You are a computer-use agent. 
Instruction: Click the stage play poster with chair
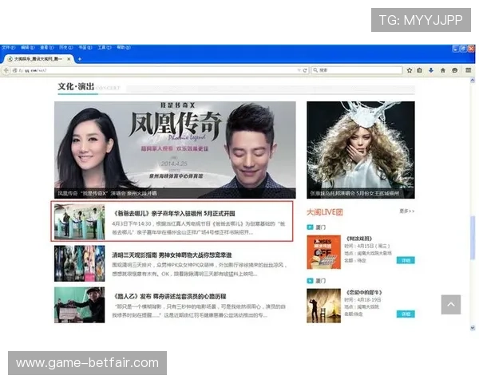pyautogui.click(x=324, y=306)
